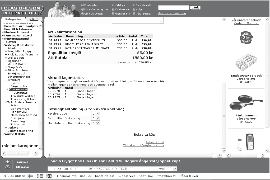Click the Clas Ohlson Internetbutik logo
The image size is (270, 180).
point(22,10)
